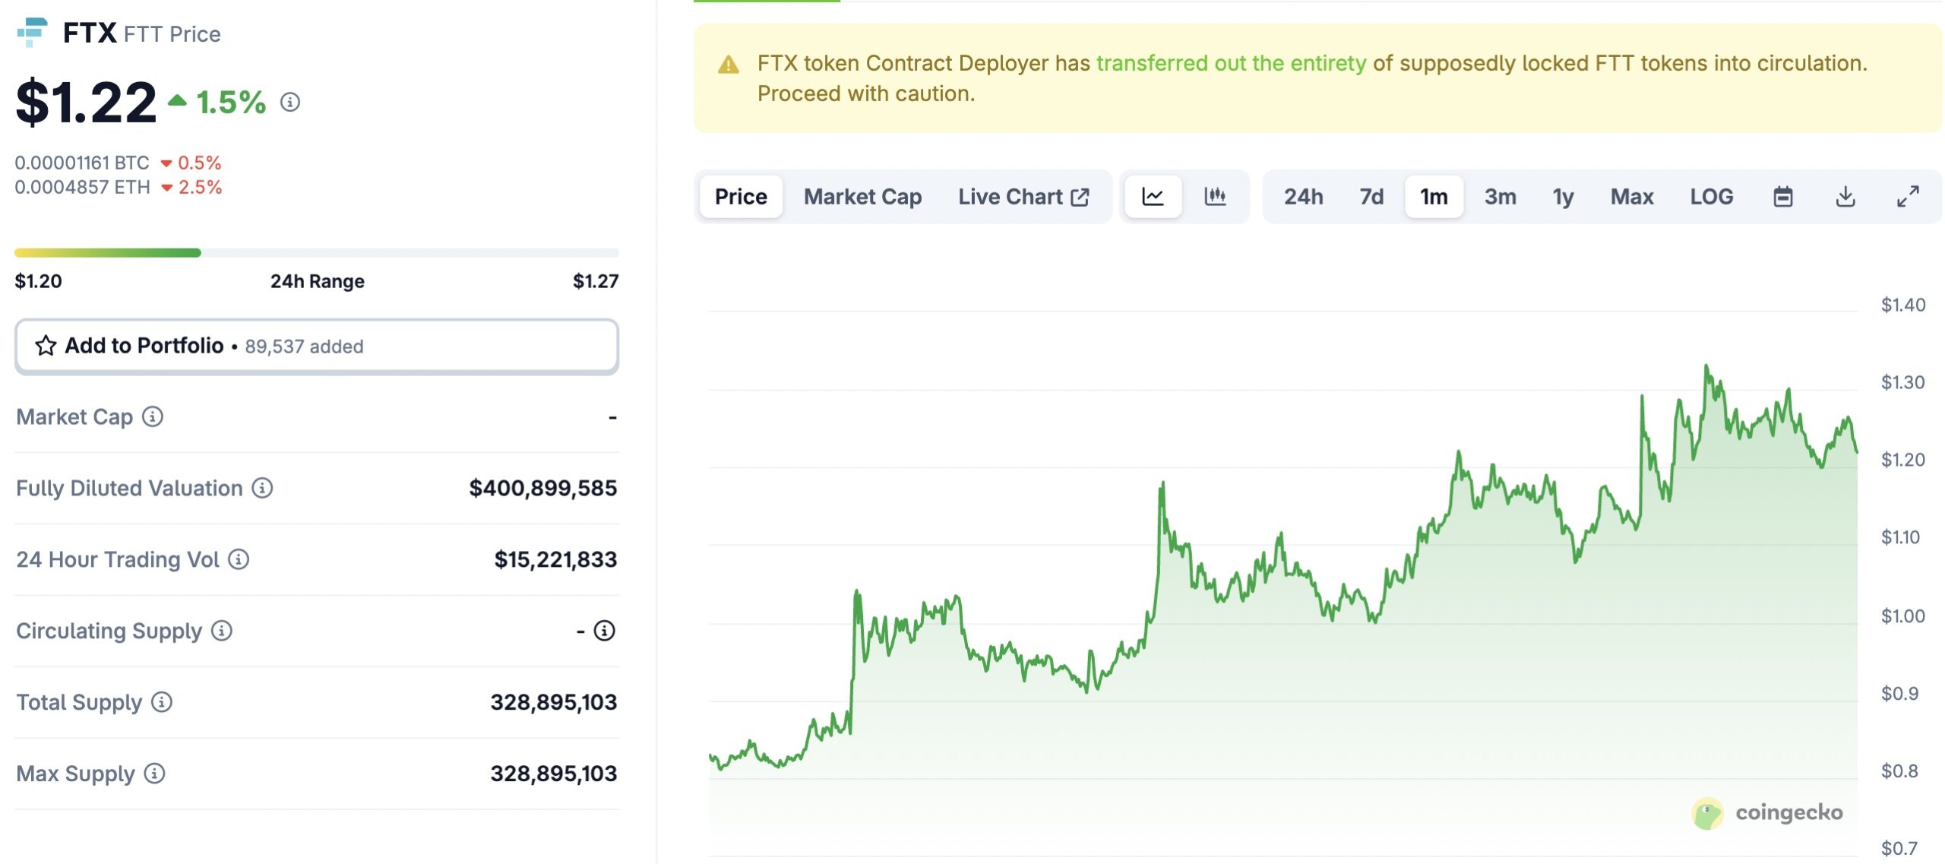The height and width of the screenshot is (864, 1945).
Task: Click the star icon in Add to Portfolio
Action: [46, 346]
